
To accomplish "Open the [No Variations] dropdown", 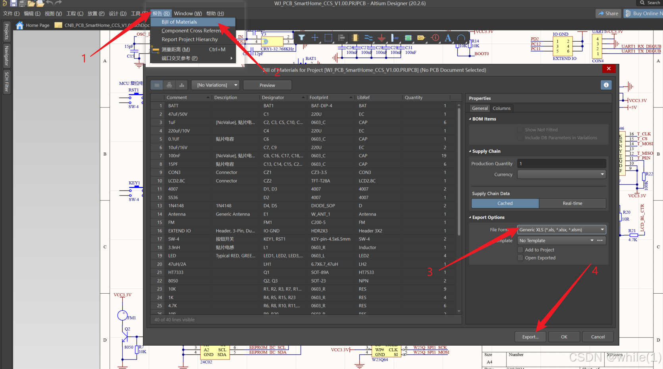I will click(216, 85).
